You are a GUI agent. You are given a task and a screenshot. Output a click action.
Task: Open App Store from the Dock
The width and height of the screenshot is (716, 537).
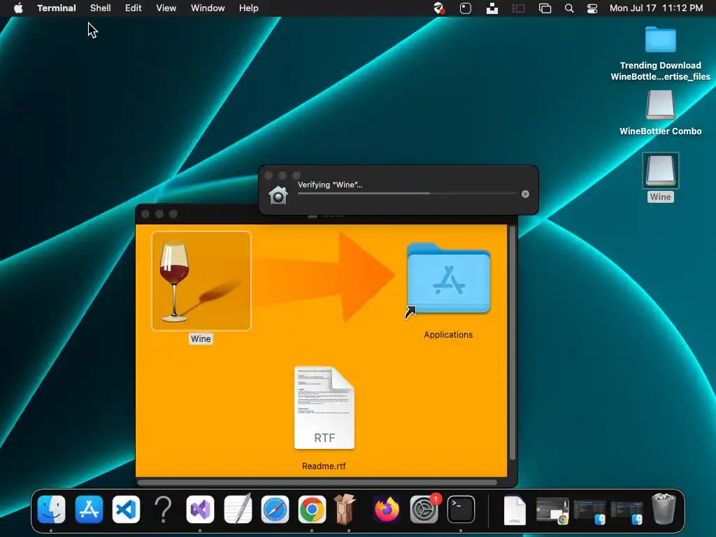click(x=89, y=509)
